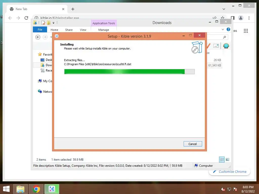Open the Windows Start button
This screenshot has height=194, width=259.
(6, 189)
